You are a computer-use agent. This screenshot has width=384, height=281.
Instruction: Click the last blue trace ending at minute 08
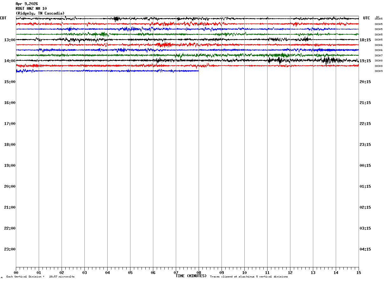pos(107,71)
